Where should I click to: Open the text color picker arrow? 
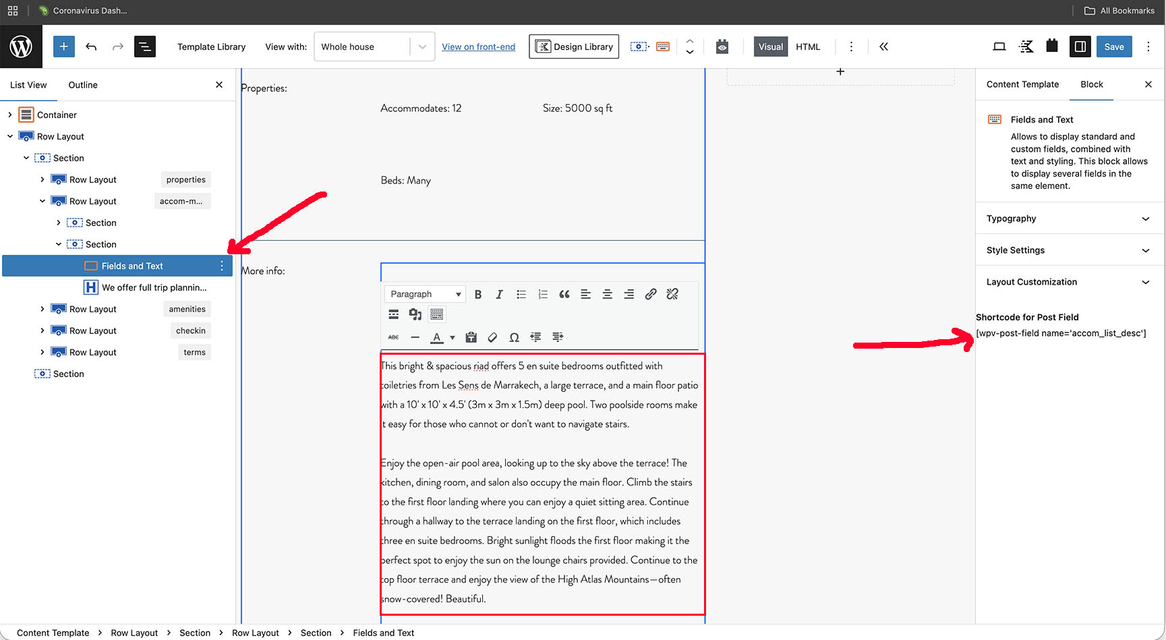[x=453, y=337]
